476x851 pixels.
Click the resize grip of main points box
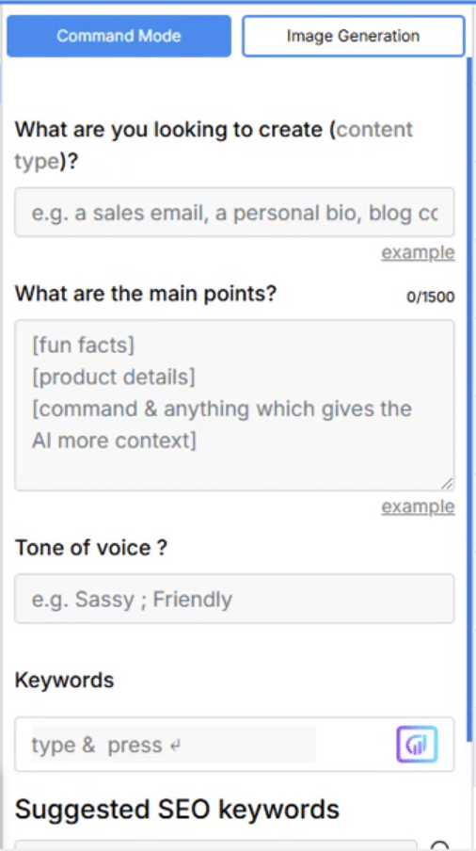tap(447, 484)
